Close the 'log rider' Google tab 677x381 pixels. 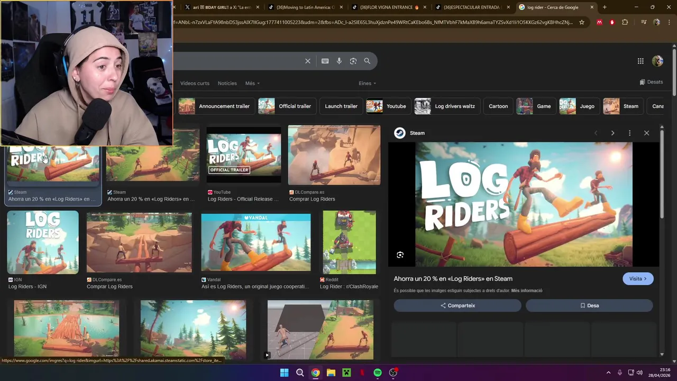(592, 7)
